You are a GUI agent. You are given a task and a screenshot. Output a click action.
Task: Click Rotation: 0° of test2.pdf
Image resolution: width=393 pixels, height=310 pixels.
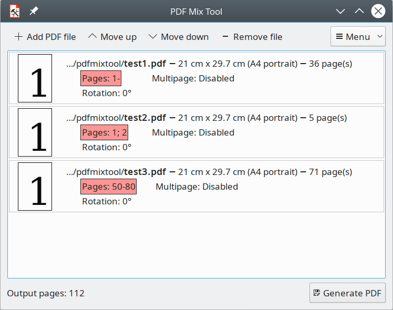tap(107, 147)
